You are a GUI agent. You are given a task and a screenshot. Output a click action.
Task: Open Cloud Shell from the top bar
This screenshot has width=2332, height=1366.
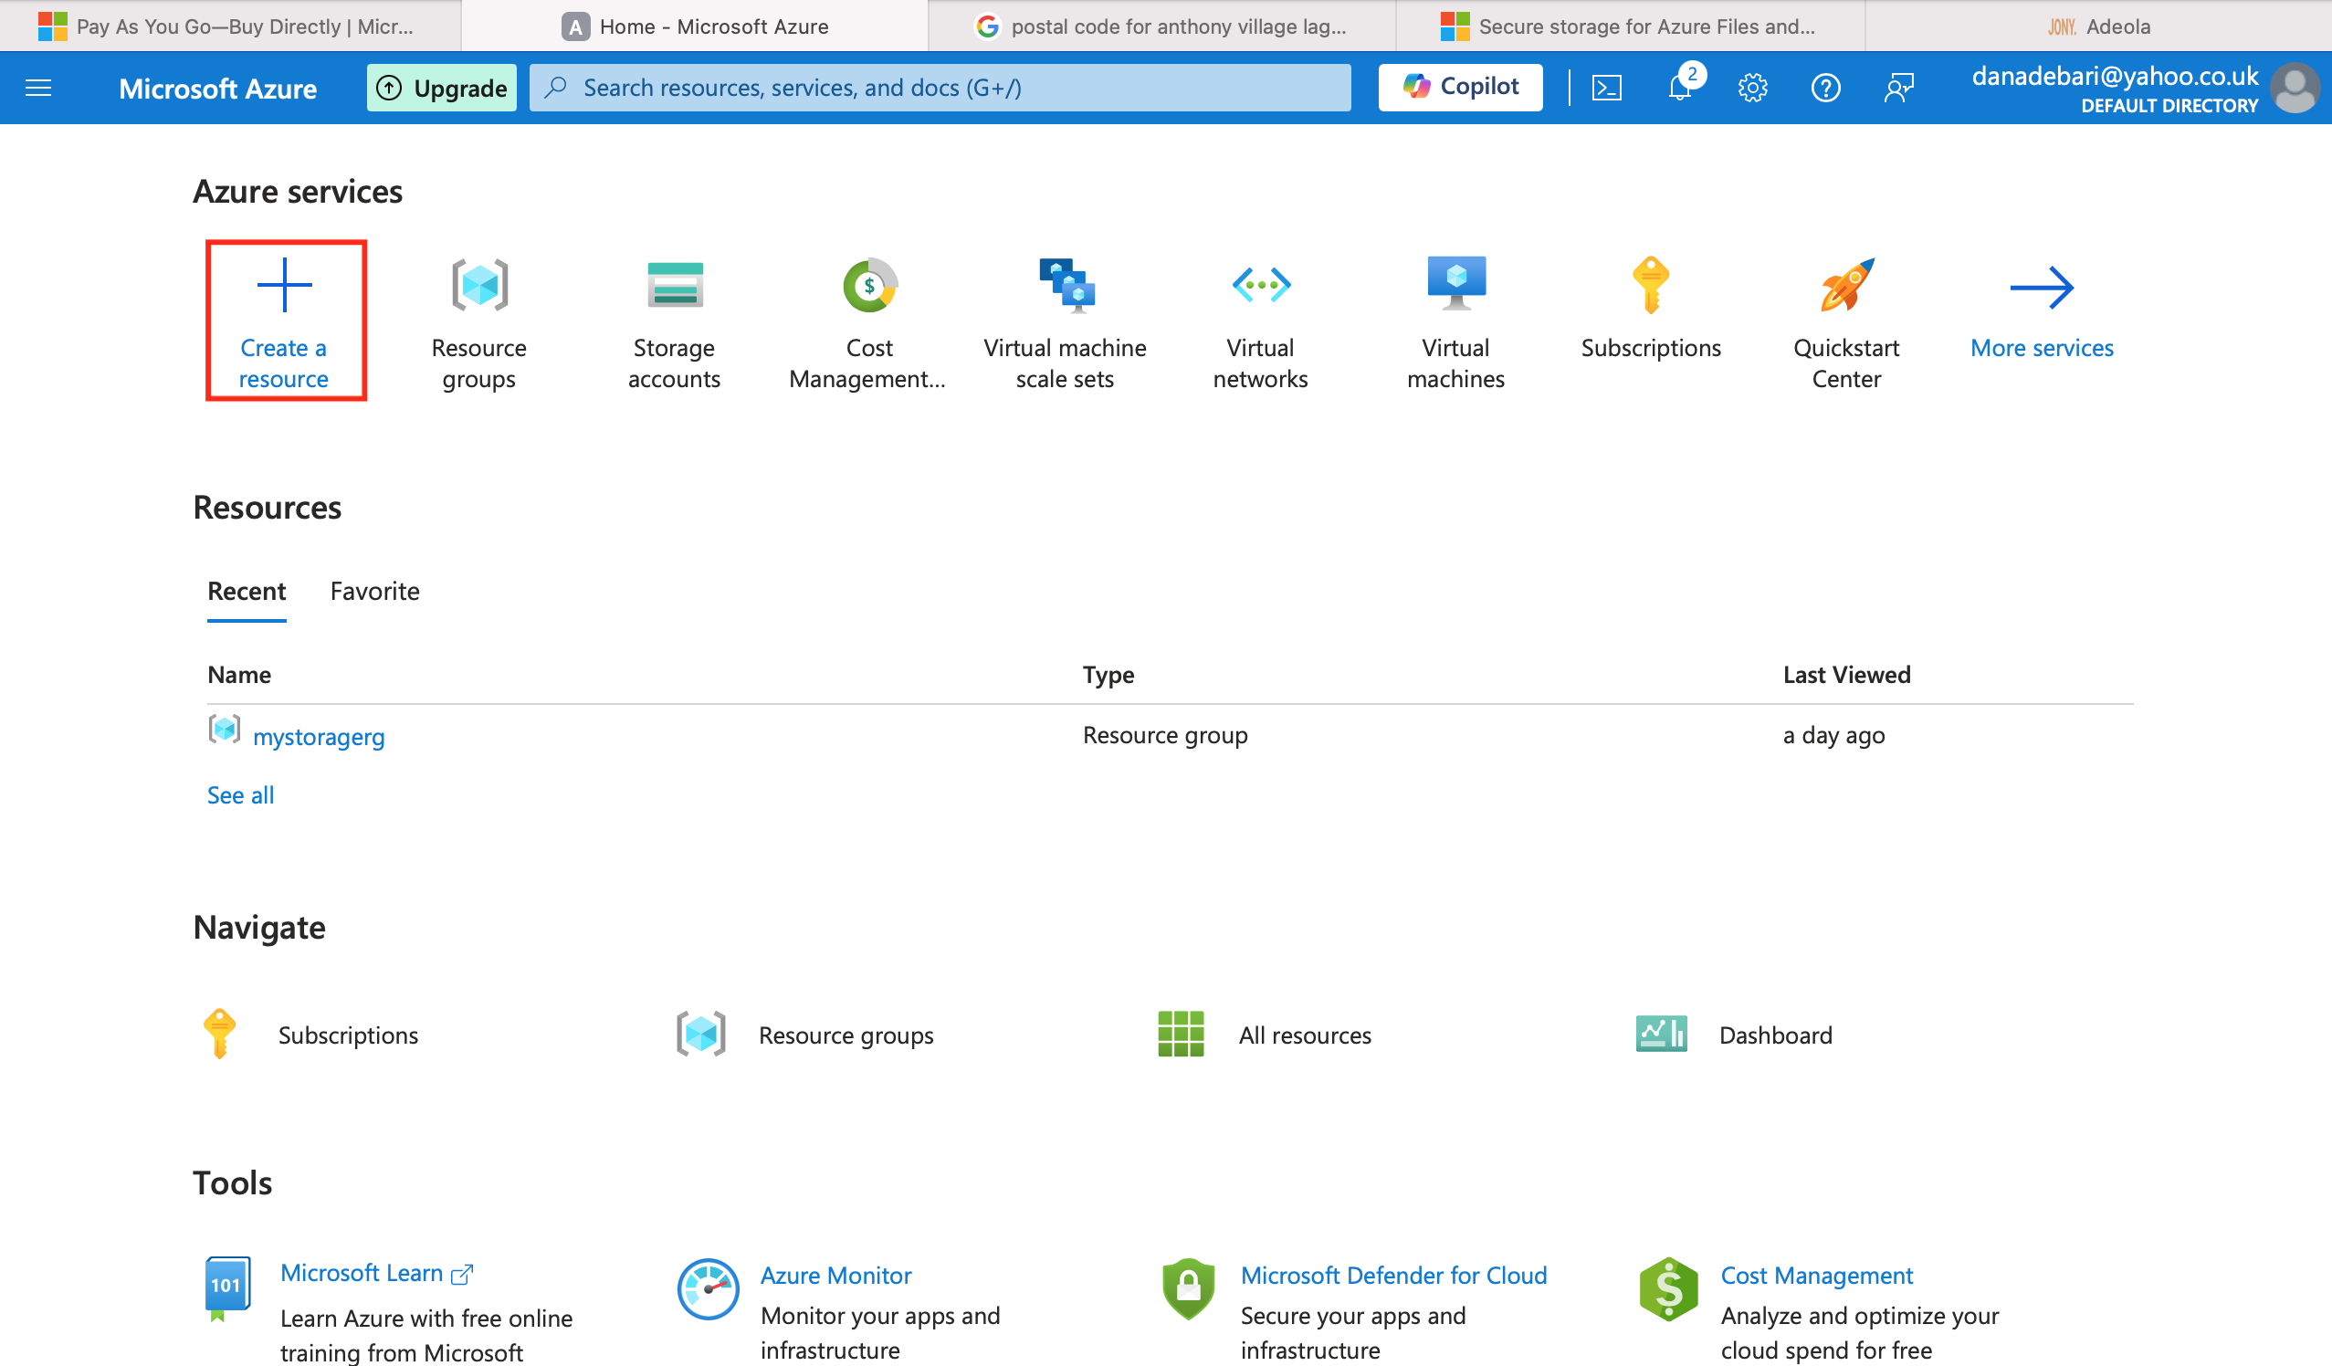(1605, 88)
